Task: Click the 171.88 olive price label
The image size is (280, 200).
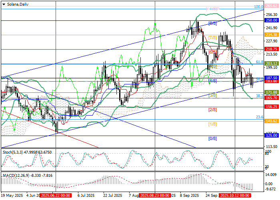Action: coord(272,92)
